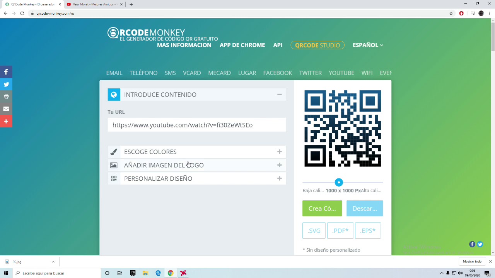Viewport: 495px width, 278px height.
Task: Click Mostrar todo in downloads bar
Action: [472, 261]
